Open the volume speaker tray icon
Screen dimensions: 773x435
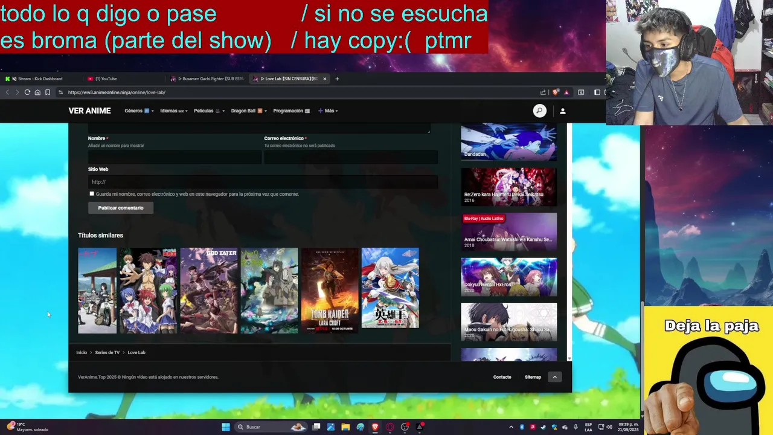(x=609, y=427)
